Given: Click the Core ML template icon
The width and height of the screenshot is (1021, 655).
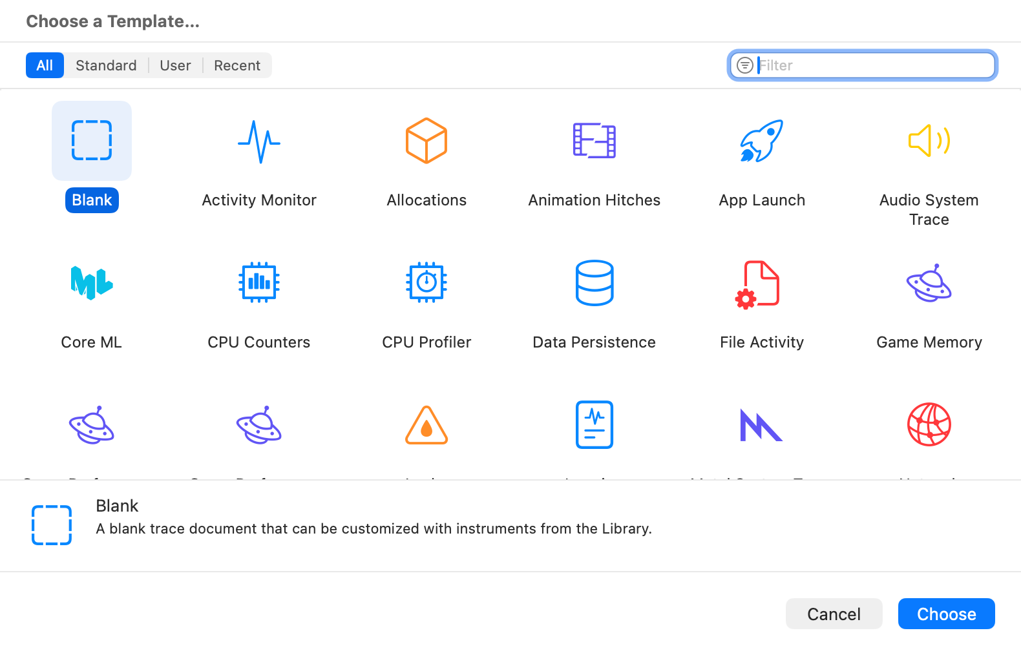Looking at the screenshot, I should (91, 283).
